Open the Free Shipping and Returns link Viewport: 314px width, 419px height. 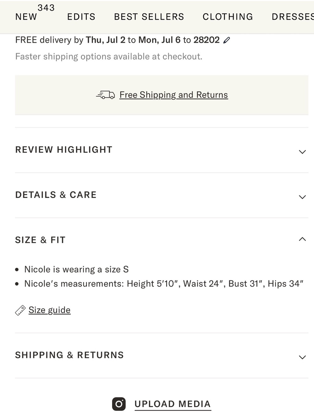174,95
